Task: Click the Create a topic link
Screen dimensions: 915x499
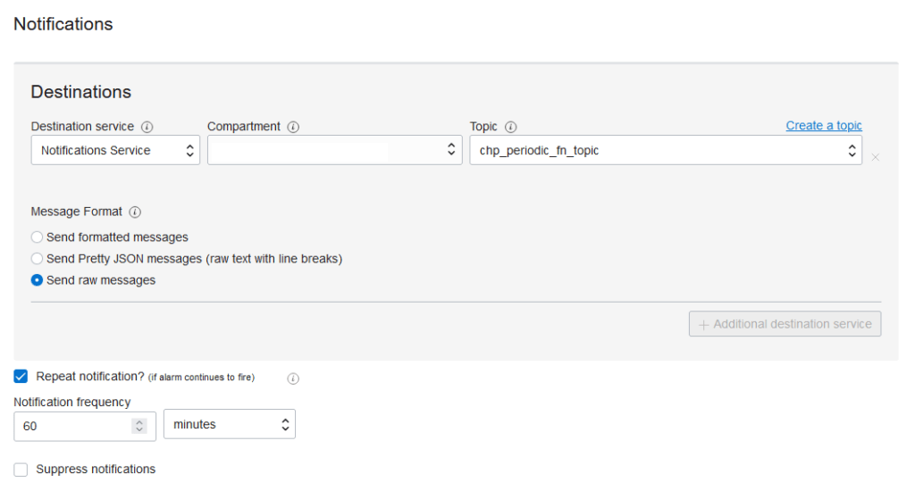Action: (x=824, y=126)
